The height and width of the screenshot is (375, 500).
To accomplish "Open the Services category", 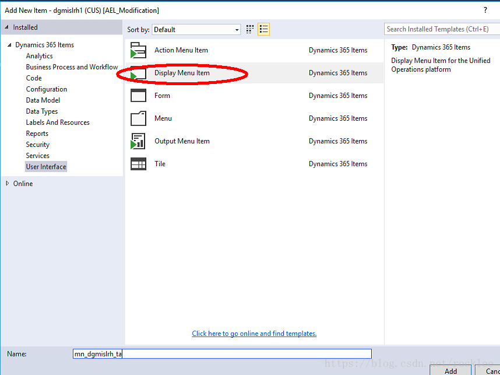I will 38,156.
